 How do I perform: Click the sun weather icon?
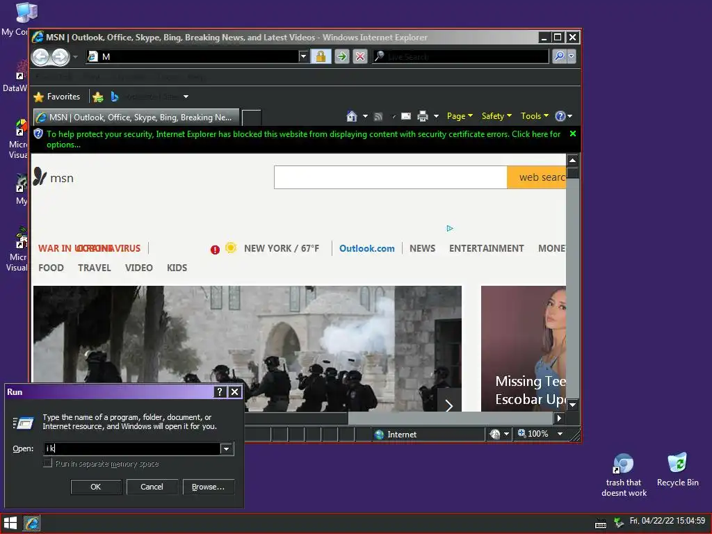pos(231,248)
